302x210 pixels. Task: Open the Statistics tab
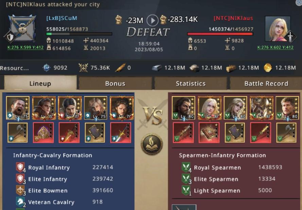point(191,83)
